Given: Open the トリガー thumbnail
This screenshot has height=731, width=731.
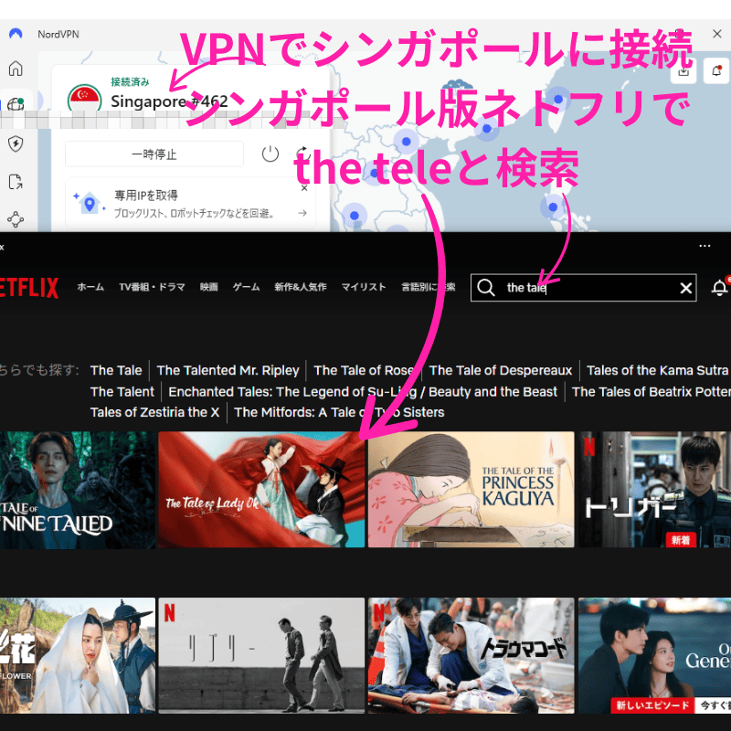Looking at the screenshot, I should (654, 490).
